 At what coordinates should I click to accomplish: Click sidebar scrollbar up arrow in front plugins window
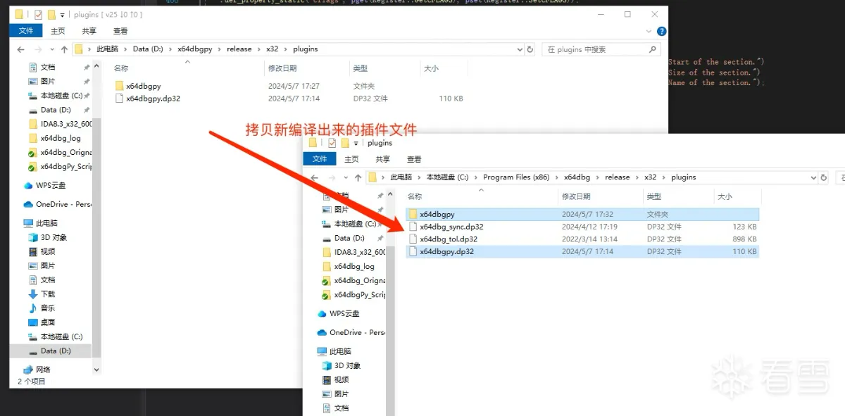coord(391,194)
